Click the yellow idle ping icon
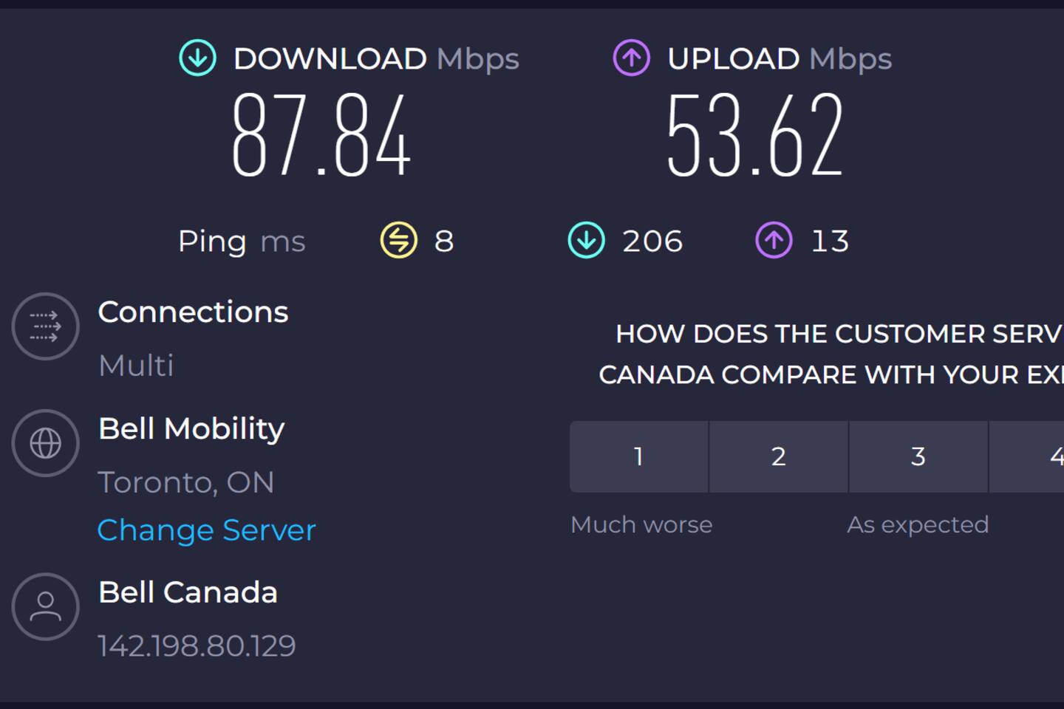Image resolution: width=1064 pixels, height=709 pixels. pos(399,240)
